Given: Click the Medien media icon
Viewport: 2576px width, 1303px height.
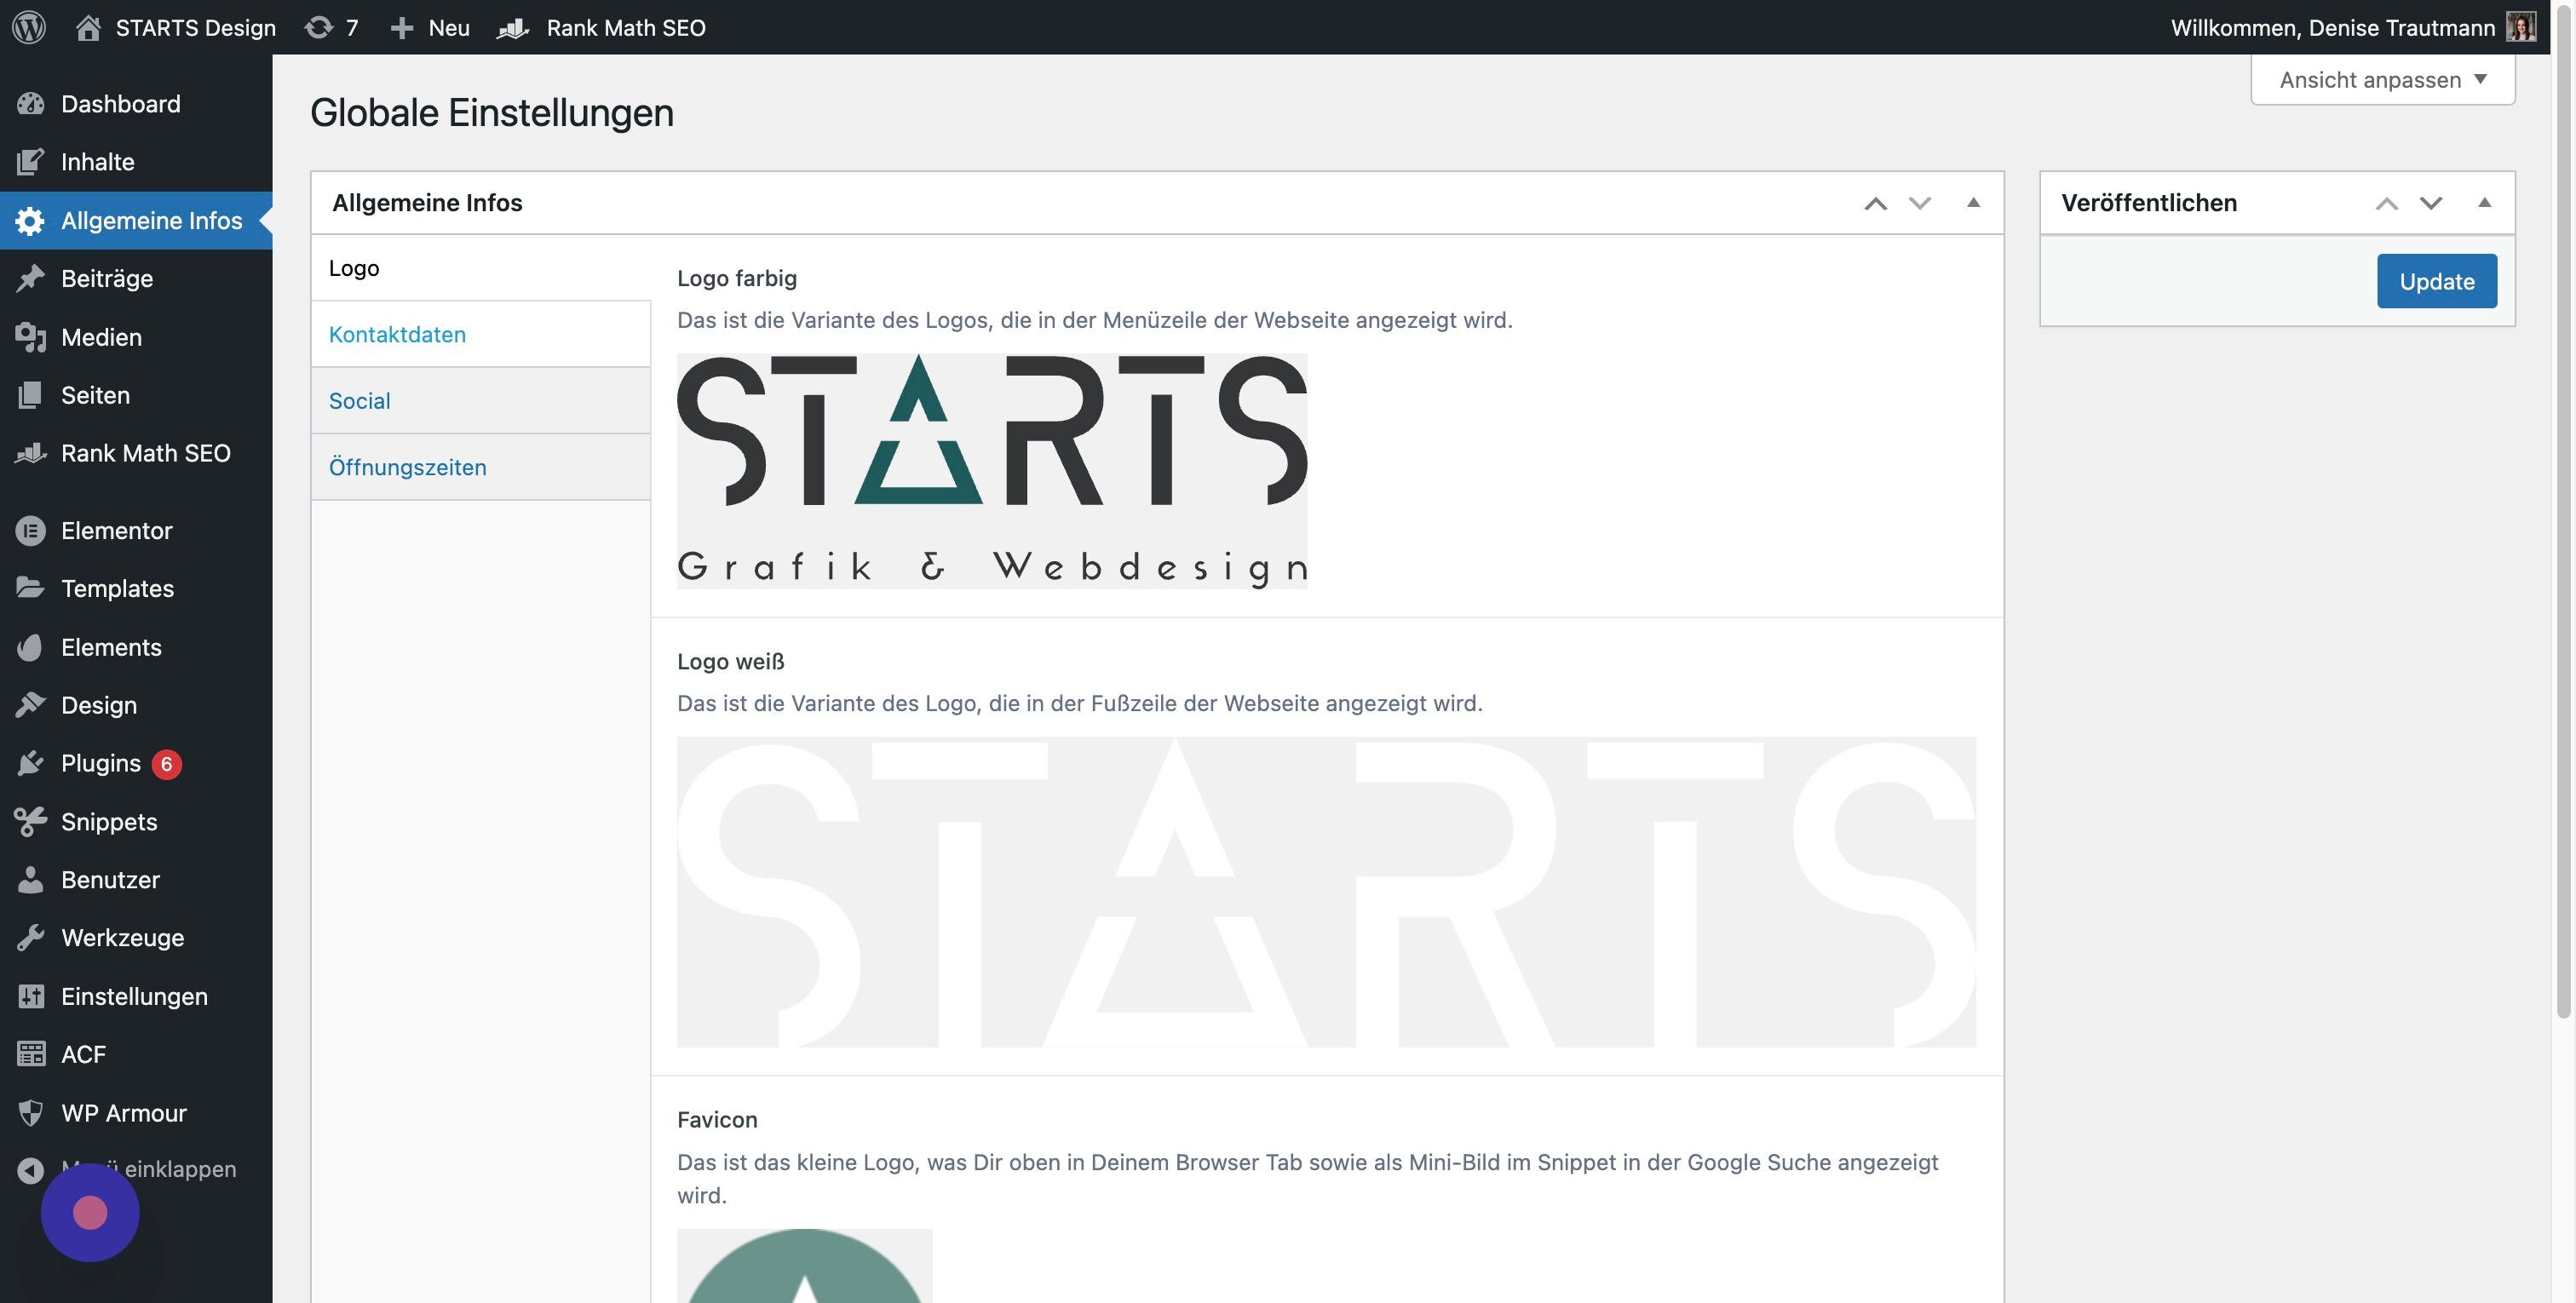Looking at the screenshot, I should pos(31,337).
